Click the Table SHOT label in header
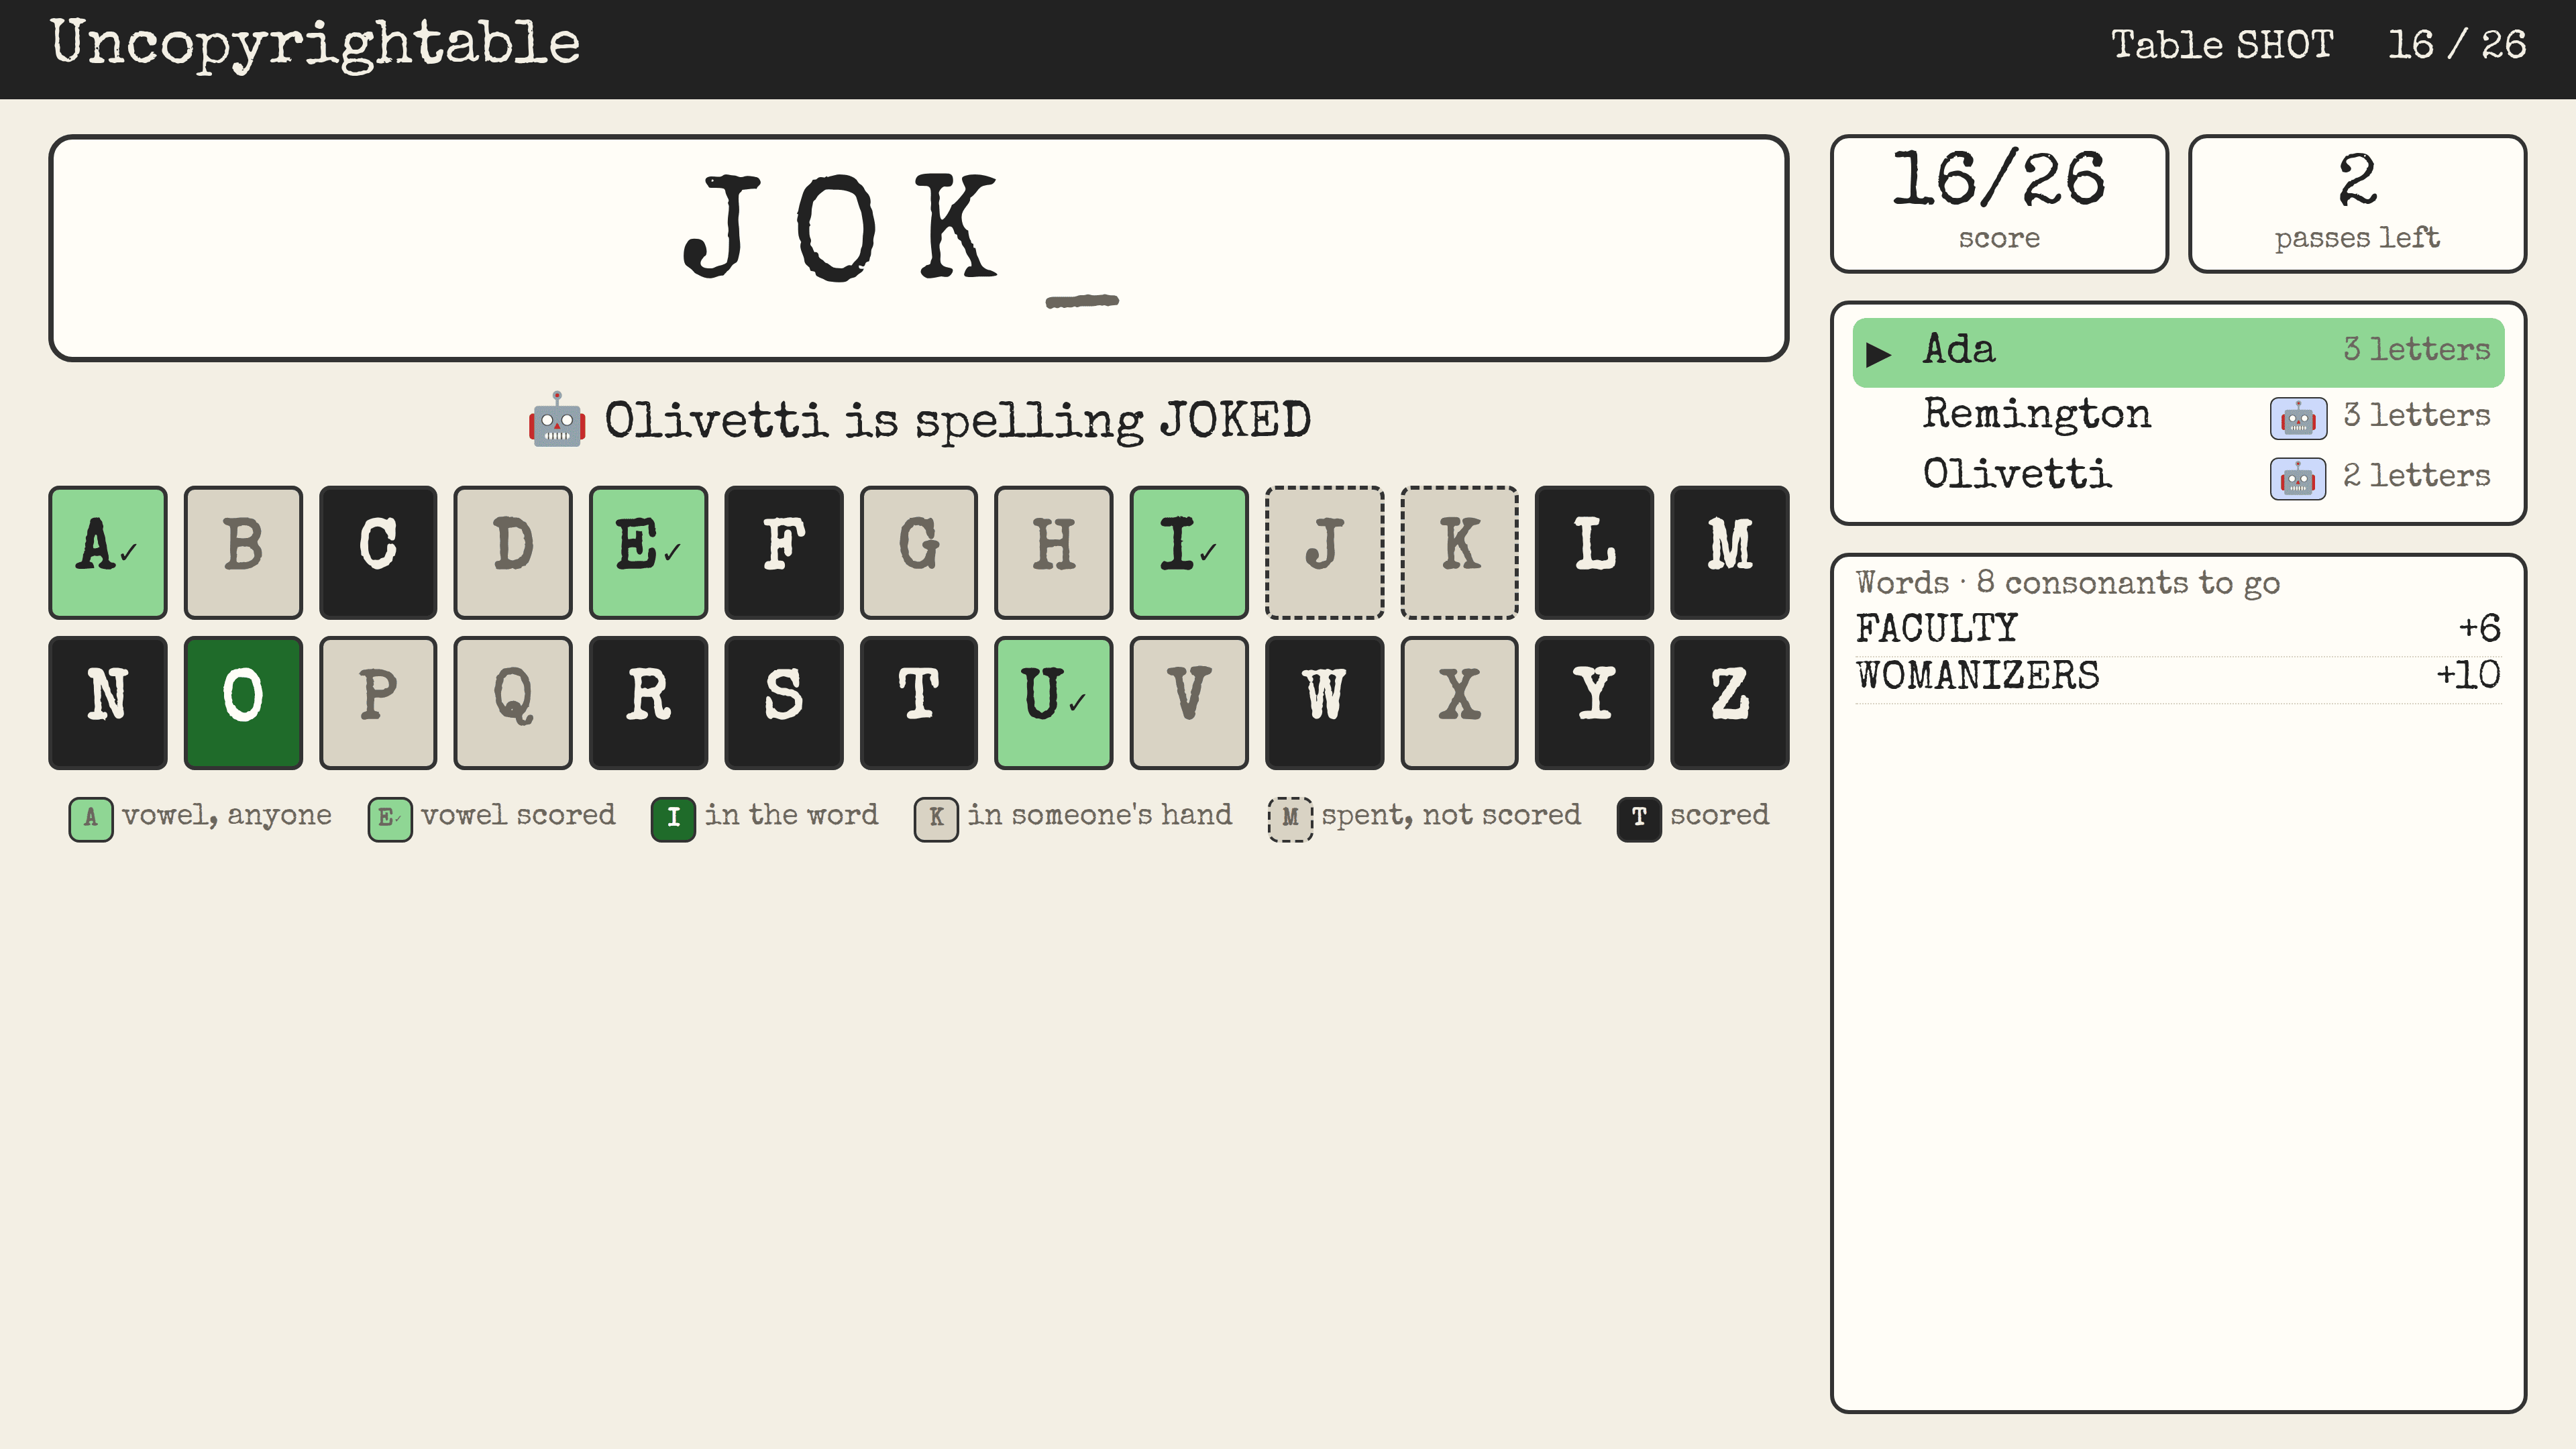The image size is (2576, 1449). pyautogui.click(x=2221, y=45)
